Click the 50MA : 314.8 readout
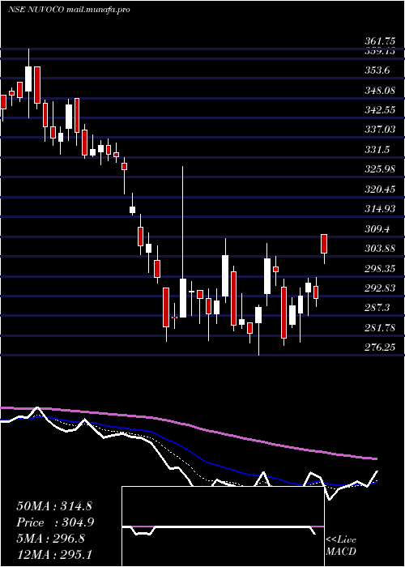405x567 pixels. (x=55, y=506)
